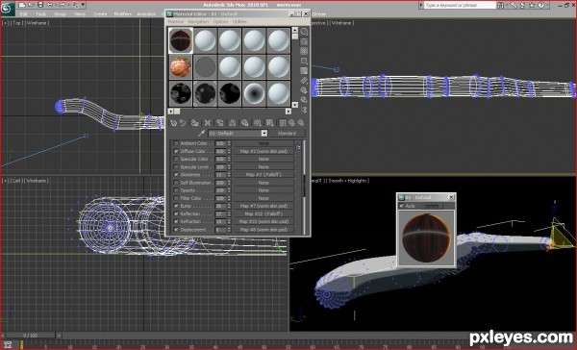
Task: Disable the Displacement map checkbox
Action: [176, 230]
